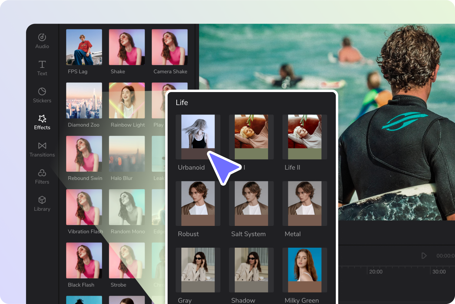Select the Text tool icon
Screen dimensions: 455x304
[x=42, y=64]
